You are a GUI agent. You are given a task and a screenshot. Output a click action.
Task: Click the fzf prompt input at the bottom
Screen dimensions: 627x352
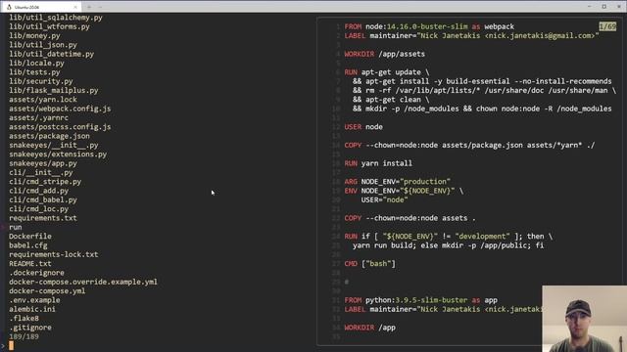pos(11,345)
